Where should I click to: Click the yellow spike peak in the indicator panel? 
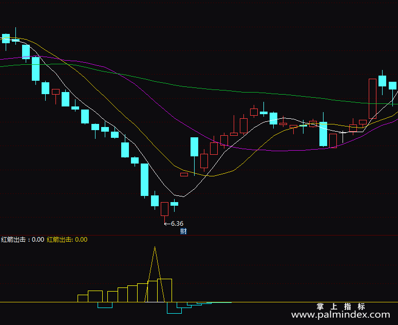pyautogui.click(x=155, y=247)
